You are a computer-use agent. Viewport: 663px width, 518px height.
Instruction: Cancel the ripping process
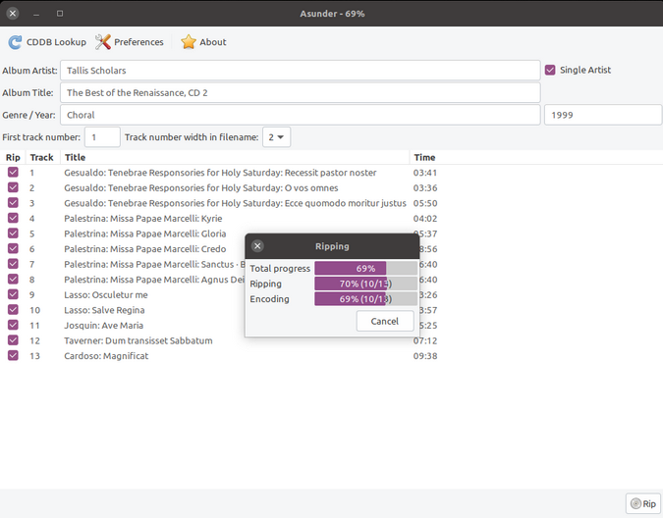384,321
